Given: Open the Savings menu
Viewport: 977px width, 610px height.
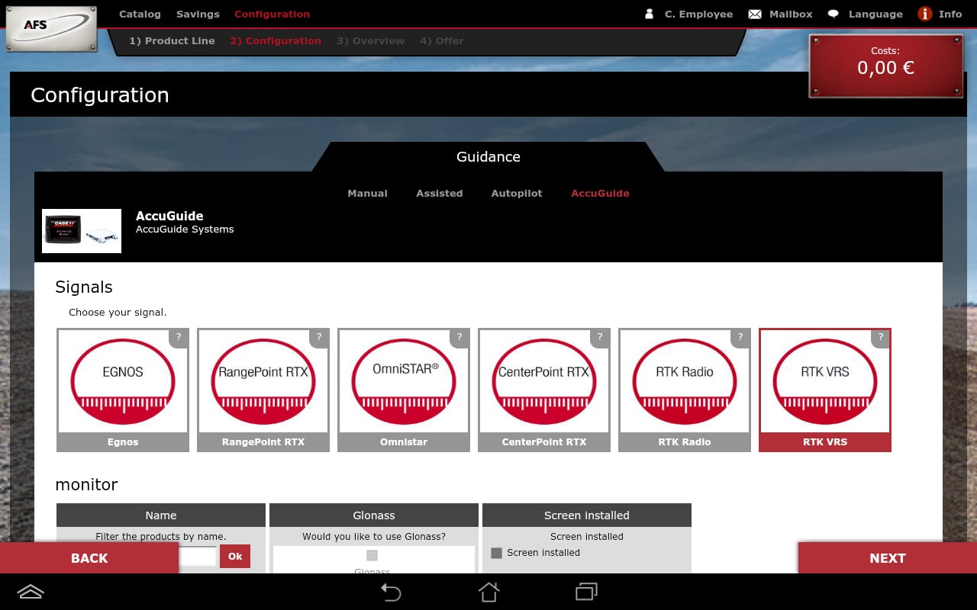Looking at the screenshot, I should pos(198,14).
